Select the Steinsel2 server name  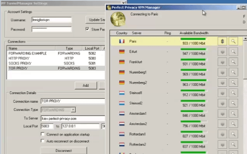(x=136, y=103)
